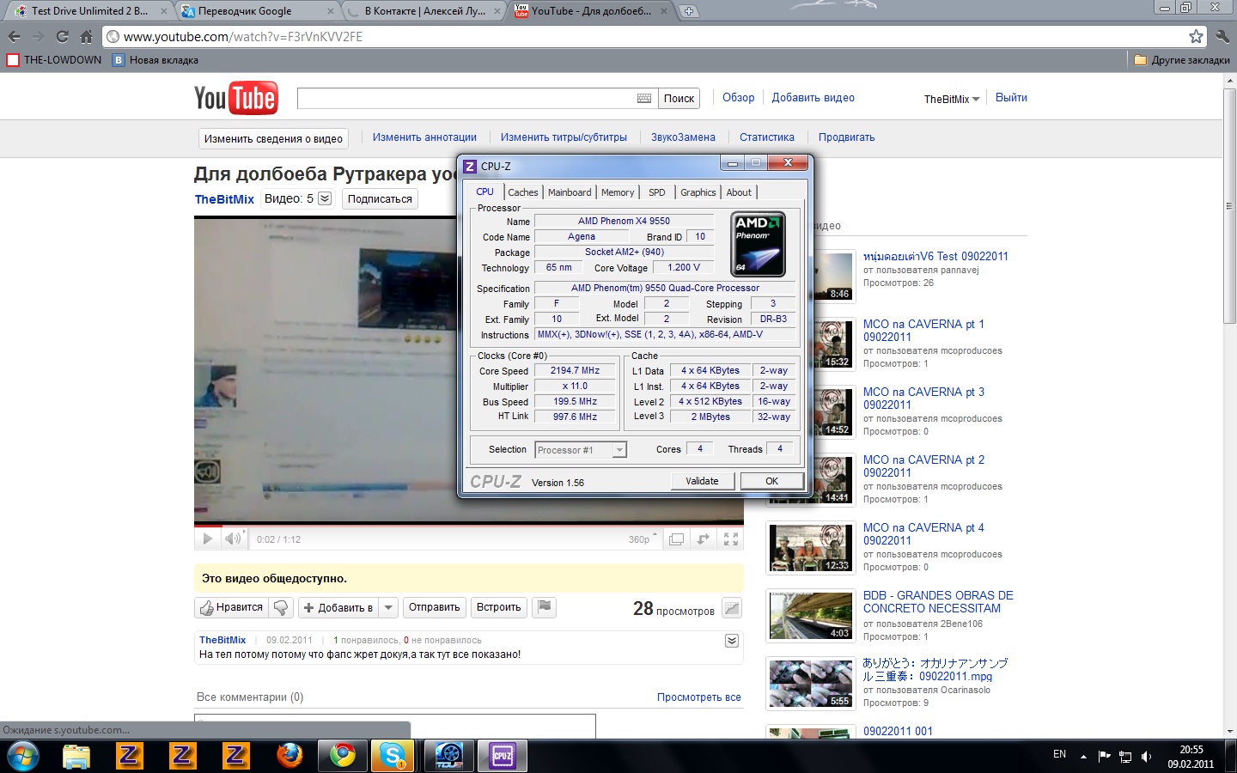Open the browser home page
Image resolution: width=1237 pixels, height=773 pixels.
[86, 37]
